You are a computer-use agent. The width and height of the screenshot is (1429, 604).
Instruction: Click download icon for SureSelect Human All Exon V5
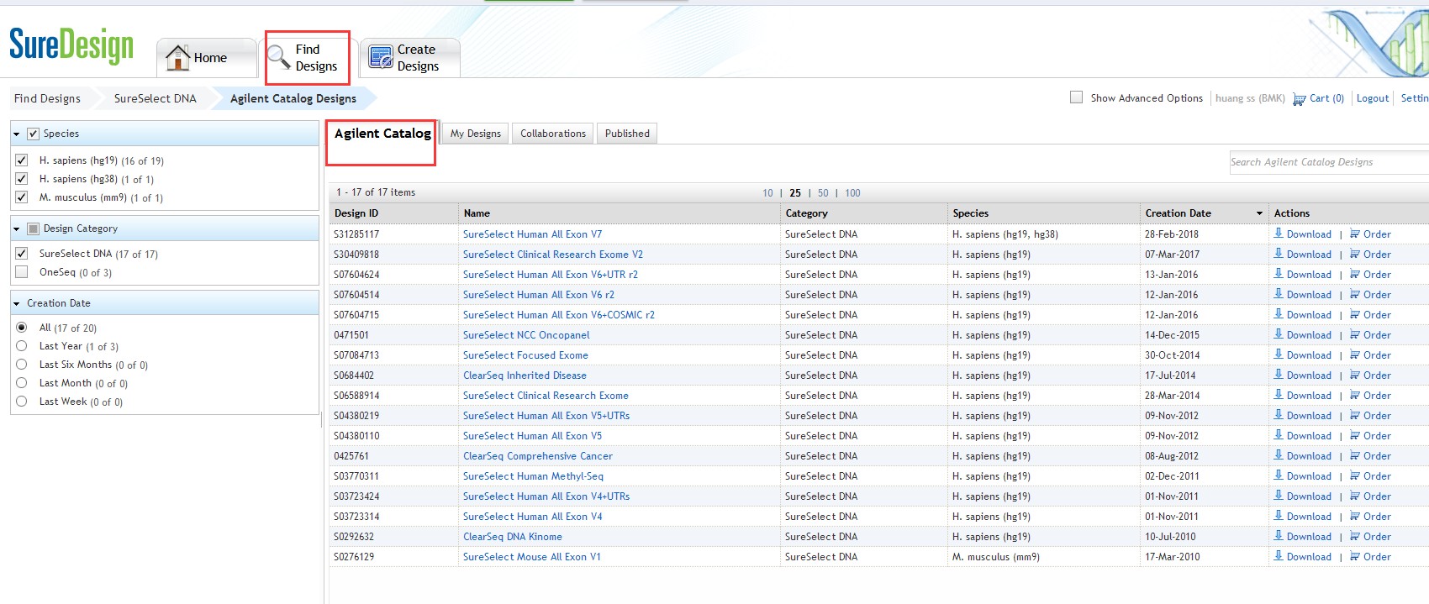pyautogui.click(x=1279, y=435)
